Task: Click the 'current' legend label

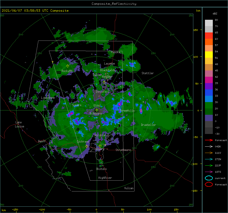Action: [x=220, y=178]
